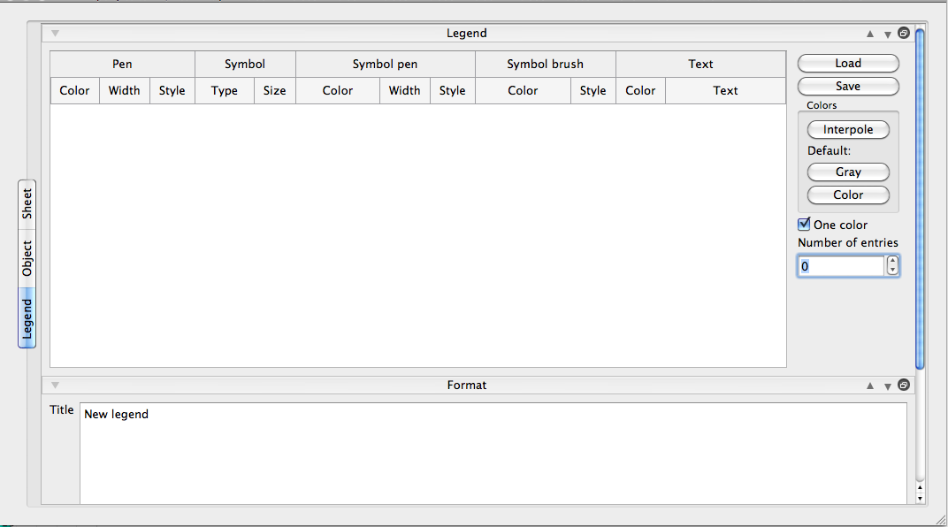Image resolution: width=948 pixels, height=527 pixels.
Task: Decrease Number of entries with stepper down
Action: 892,270
